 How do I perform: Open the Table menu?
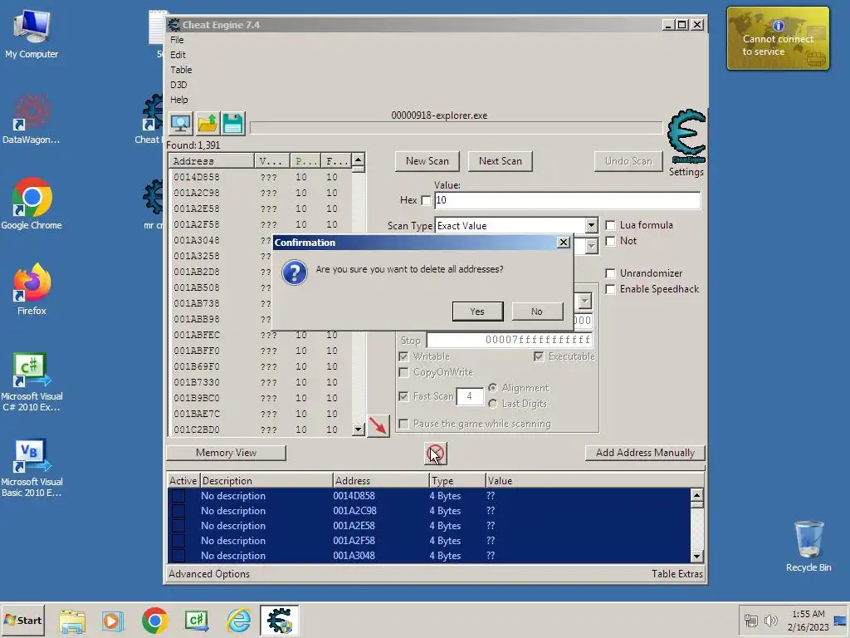[x=181, y=70]
